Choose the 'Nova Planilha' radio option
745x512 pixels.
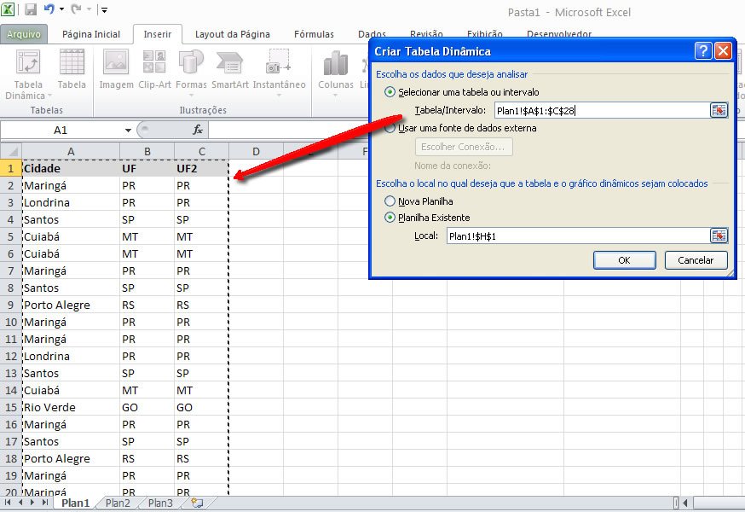point(390,201)
